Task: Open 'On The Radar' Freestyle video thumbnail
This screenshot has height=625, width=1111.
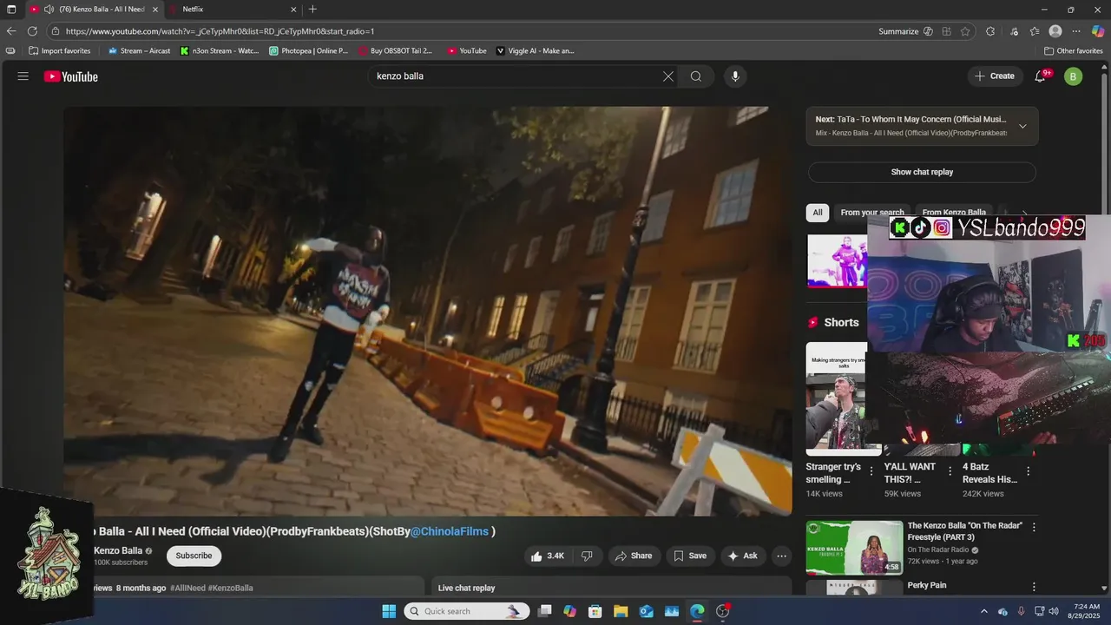Action: pos(854,548)
